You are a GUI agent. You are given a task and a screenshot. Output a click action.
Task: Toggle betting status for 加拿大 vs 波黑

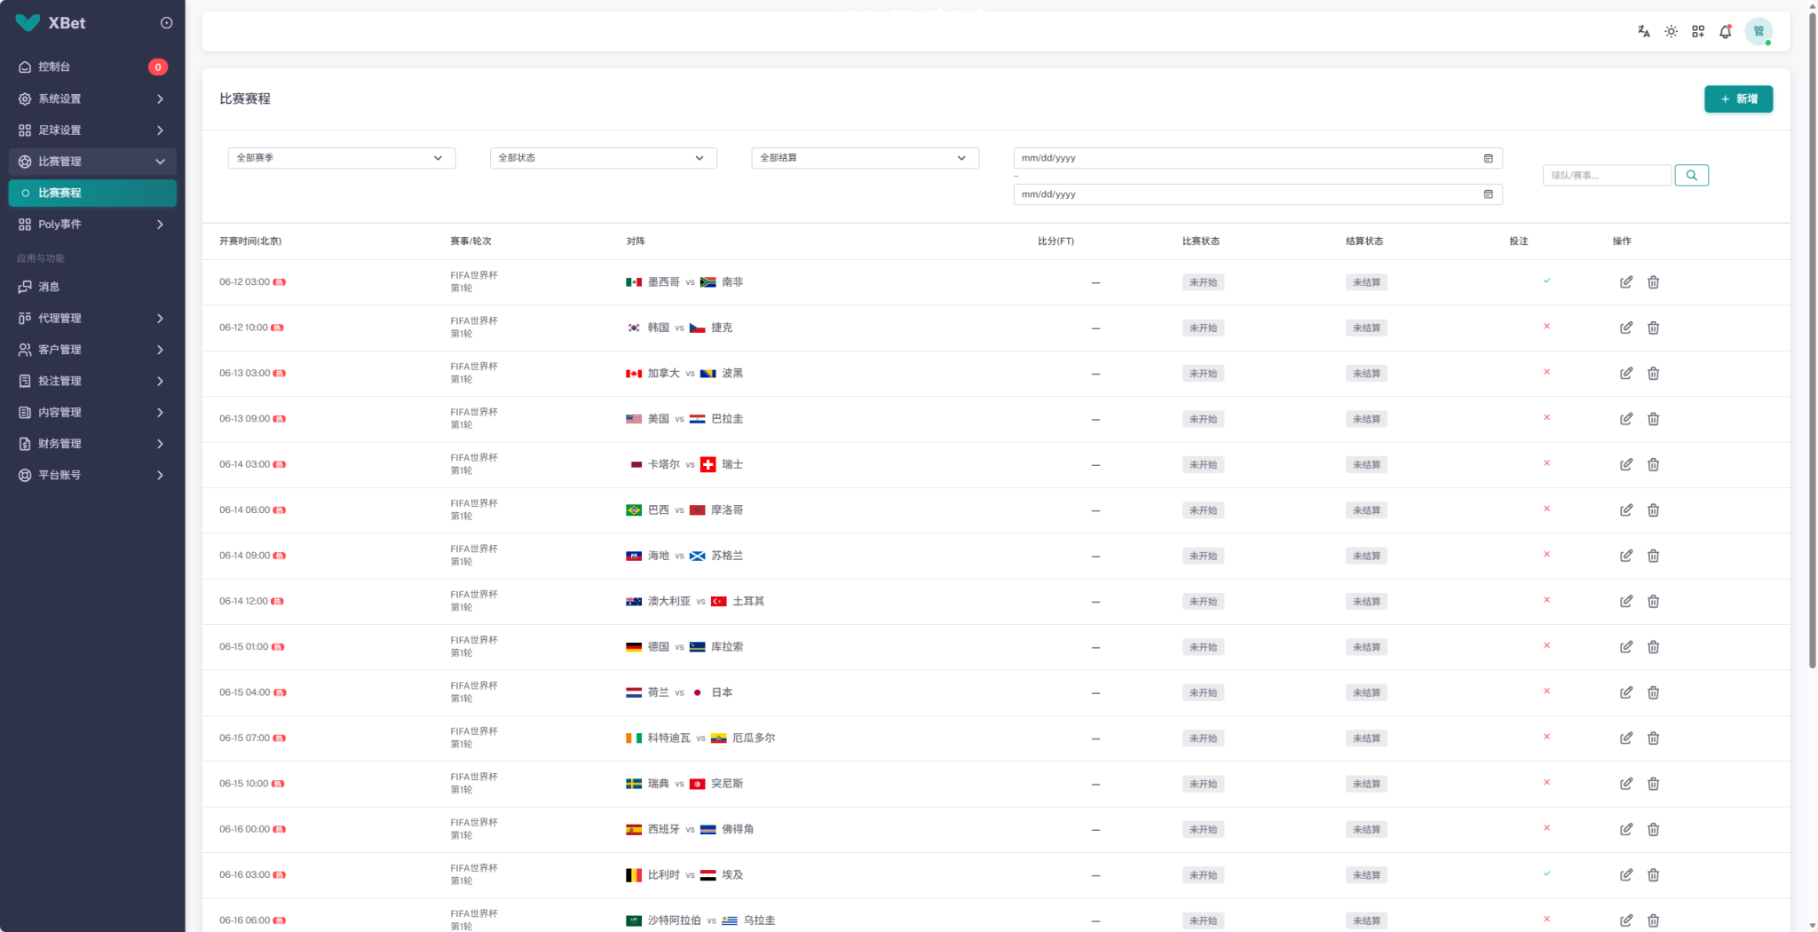(x=1546, y=373)
